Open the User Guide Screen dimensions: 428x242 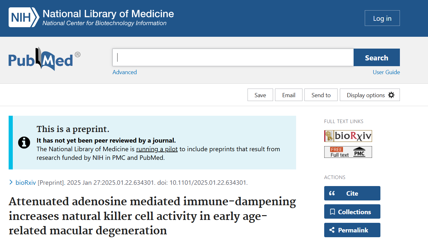click(x=386, y=72)
